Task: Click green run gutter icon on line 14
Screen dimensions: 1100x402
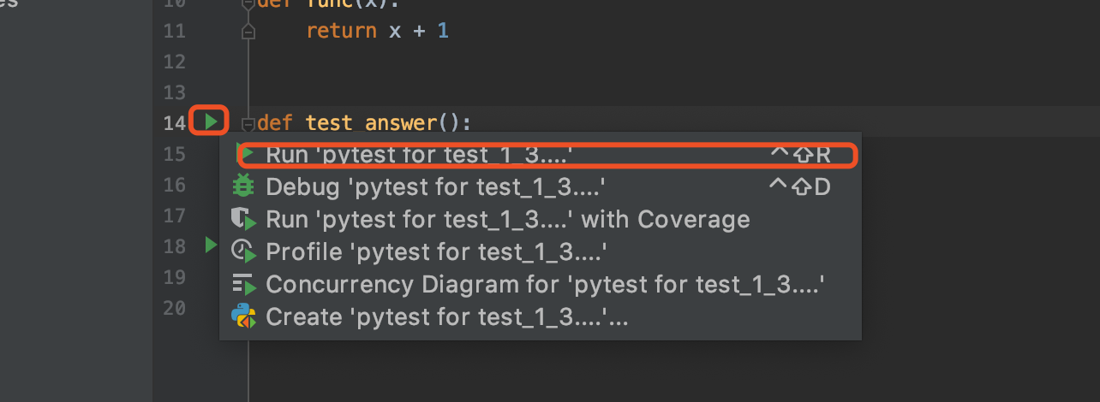Action: (211, 122)
